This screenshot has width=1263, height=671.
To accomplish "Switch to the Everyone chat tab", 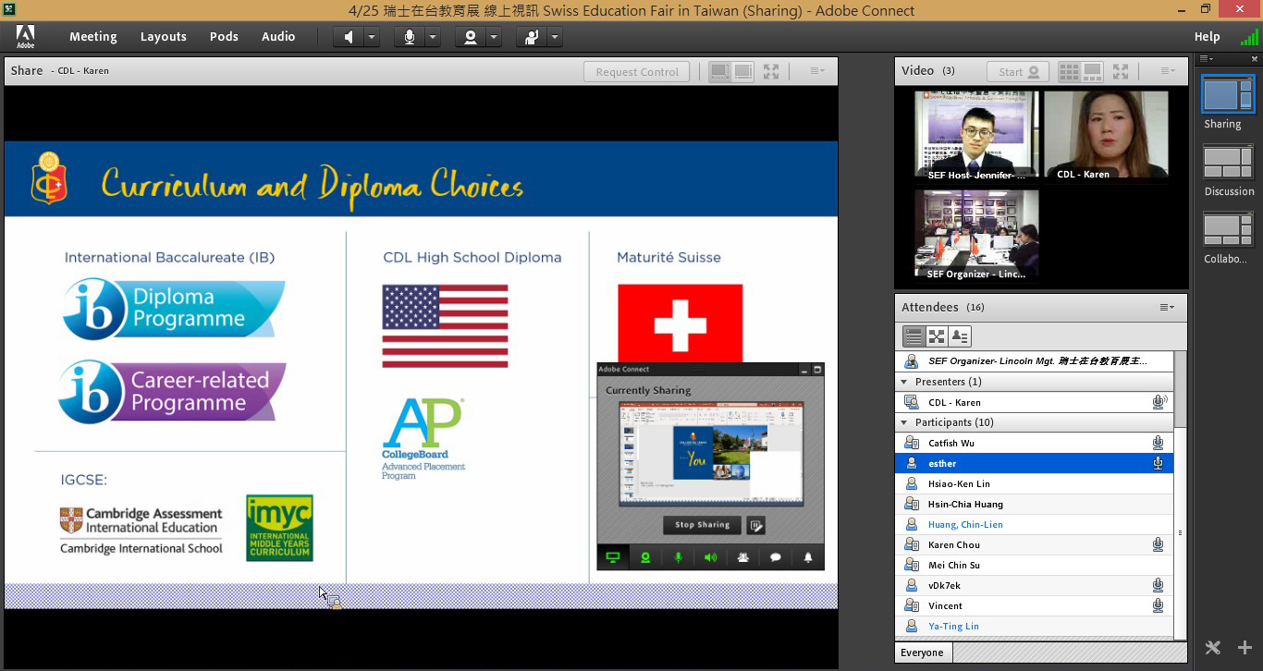I will [x=923, y=653].
